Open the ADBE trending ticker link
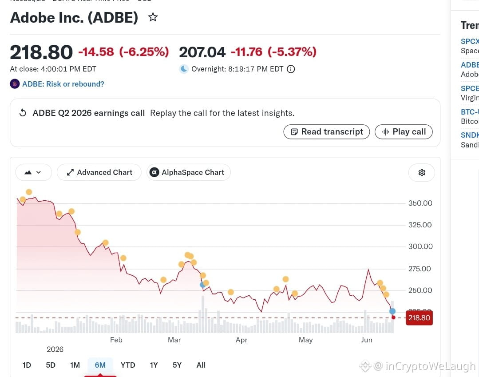Viewport: 479px width, 377px height. [x=470, y=65]
